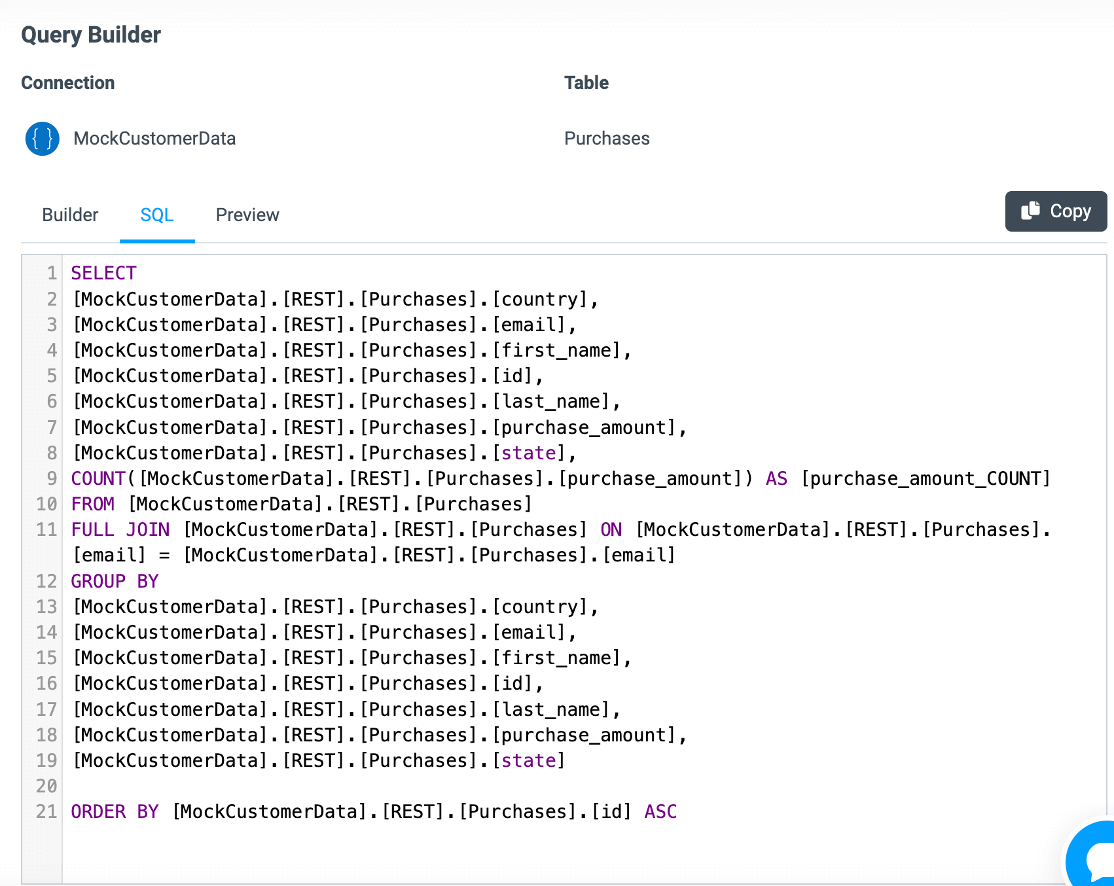1114x886 pixels.
Task: Click the SELECT keyword on line 1
Action: [103, 273]
